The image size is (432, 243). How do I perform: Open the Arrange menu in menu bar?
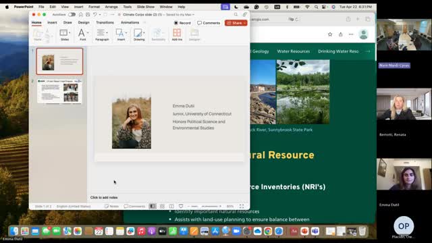(x=111, y=7)
